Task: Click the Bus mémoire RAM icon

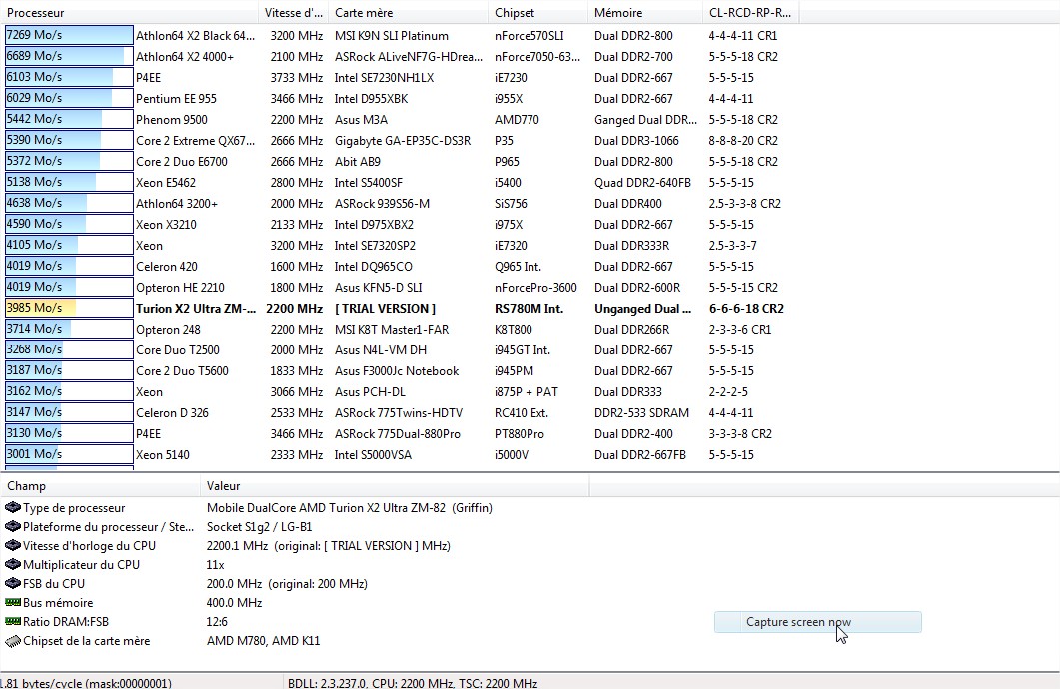Action: coord(12,602)
